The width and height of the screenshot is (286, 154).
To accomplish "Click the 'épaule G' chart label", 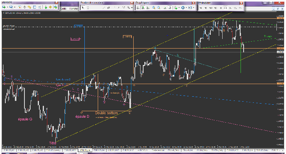I will click(25, 119).
